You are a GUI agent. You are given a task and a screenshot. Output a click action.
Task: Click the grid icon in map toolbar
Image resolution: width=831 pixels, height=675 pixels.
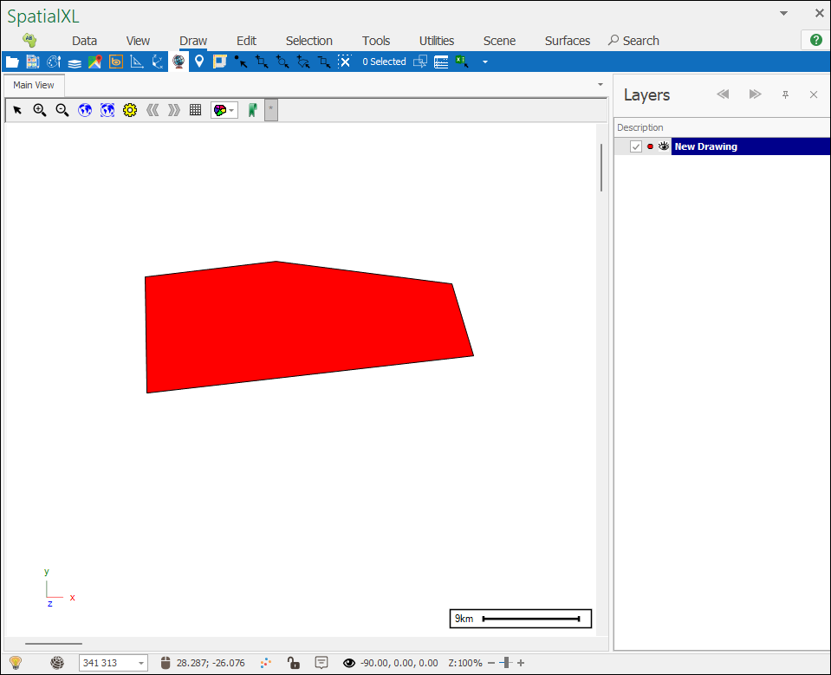tap(196, 110)
